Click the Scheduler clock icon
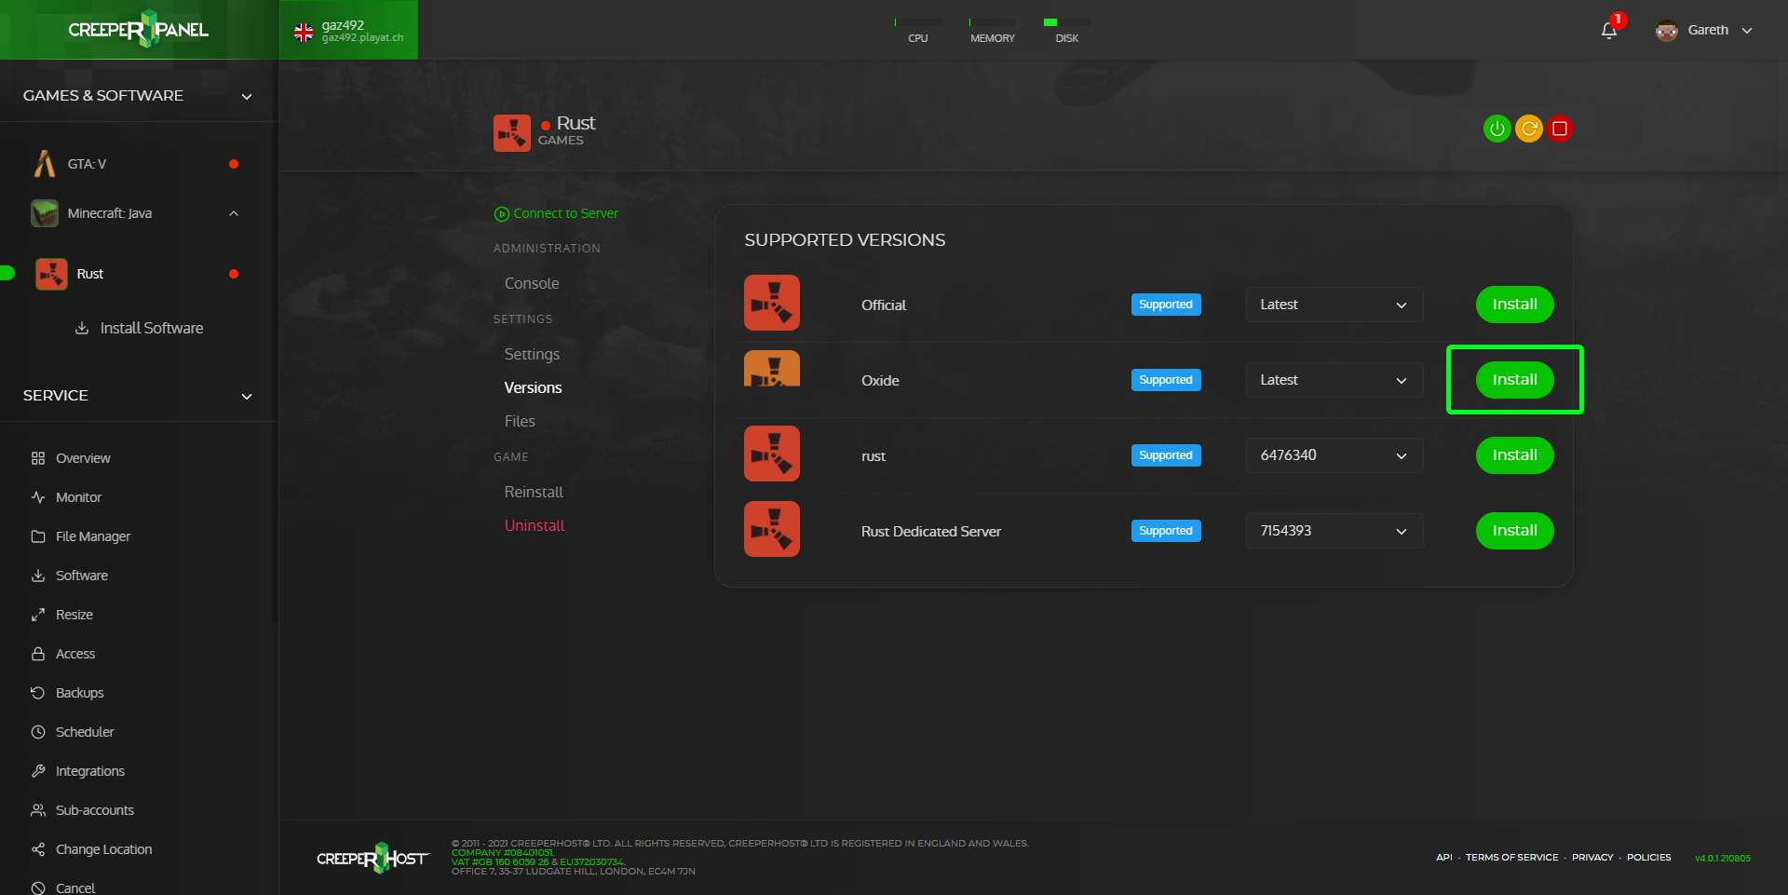Image resolution: width=1788 pixels, height=895 pixels. tap(38, 732)
